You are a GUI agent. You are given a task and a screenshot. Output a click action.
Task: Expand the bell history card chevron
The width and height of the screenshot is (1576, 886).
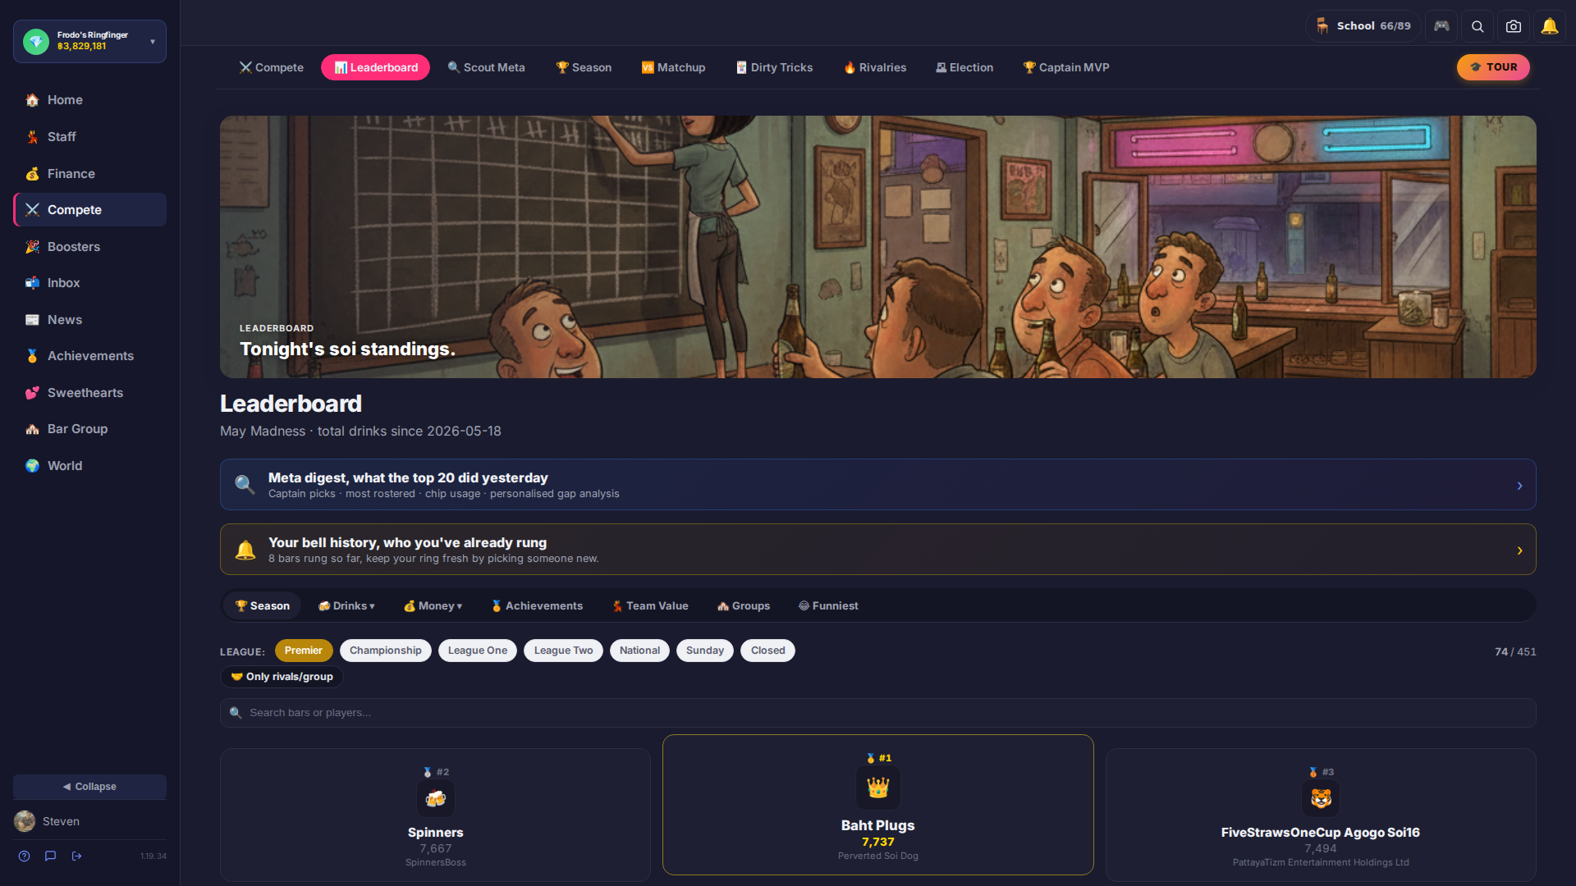(x=1519, y=550)
